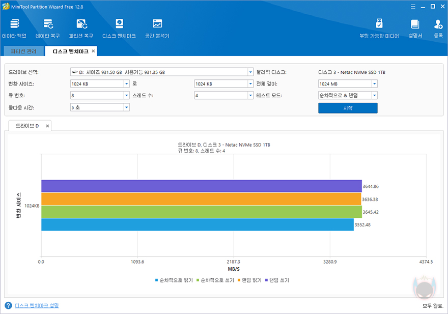
Task: Click the 3552.48 value label
Action: pos(362,225)
